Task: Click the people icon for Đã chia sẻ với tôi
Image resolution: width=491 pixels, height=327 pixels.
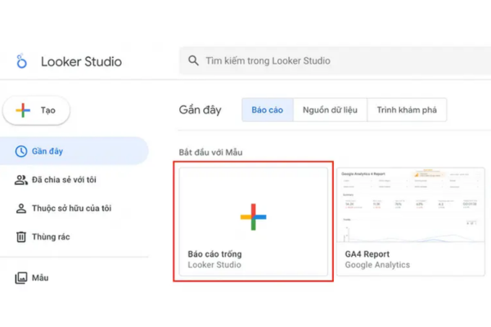Action: coord(21,180)
